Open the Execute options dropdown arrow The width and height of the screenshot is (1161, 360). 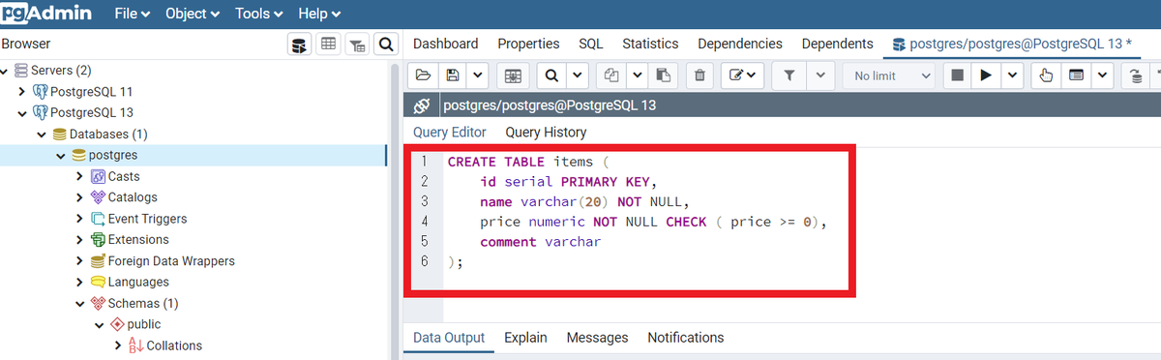point(1012,75)
